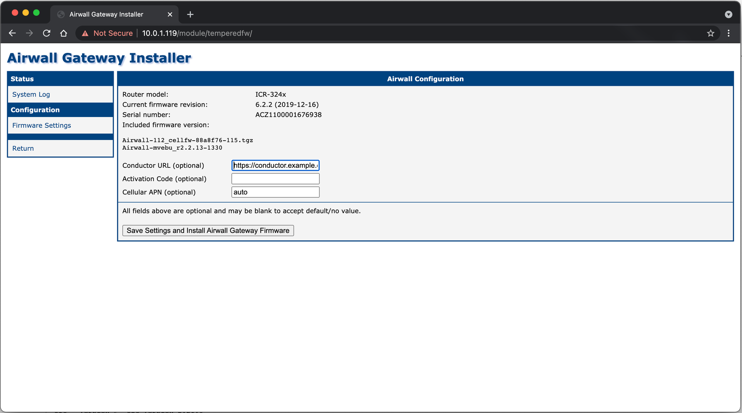
Task: Click the Configuration sidebar header
Action: coord(35,110)
